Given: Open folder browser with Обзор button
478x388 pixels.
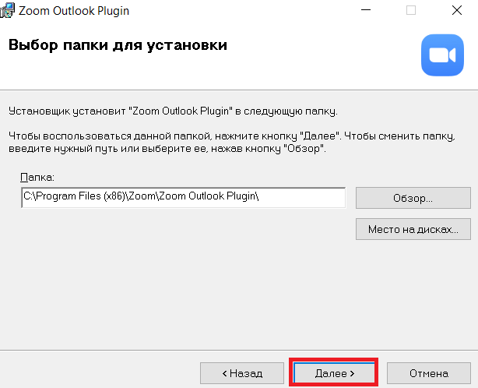Looking at the screenshot, I should point(413,198).
